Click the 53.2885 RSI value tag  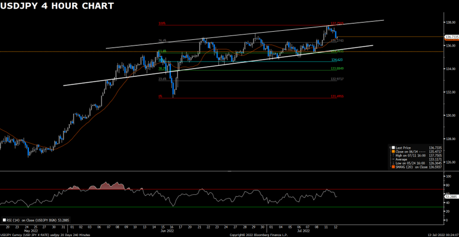pyautogui.click(x=451, y=197)
